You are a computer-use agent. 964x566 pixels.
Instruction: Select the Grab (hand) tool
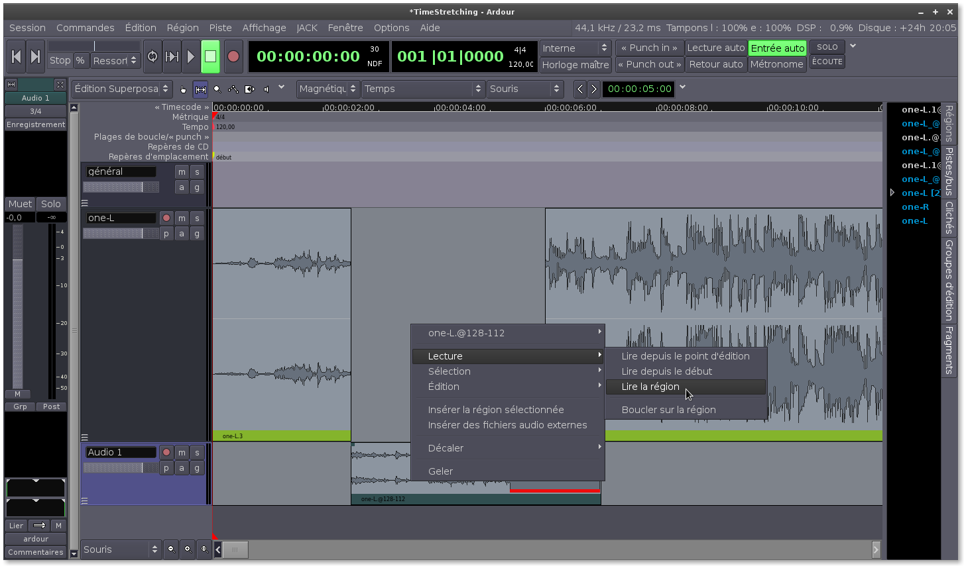pyautogui.click(x=183, y=89)
